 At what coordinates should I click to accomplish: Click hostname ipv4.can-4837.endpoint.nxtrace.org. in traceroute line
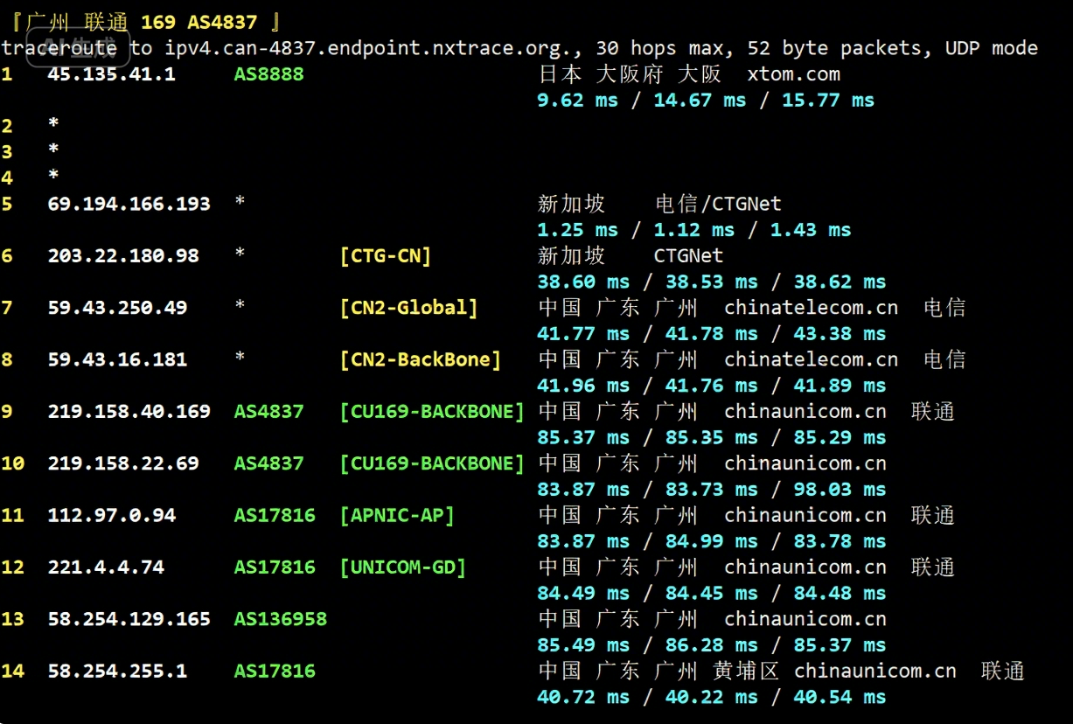[374, 48]
